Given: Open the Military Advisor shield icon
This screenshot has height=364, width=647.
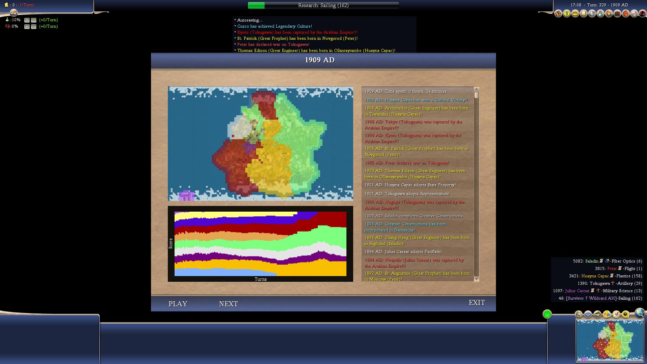Looking at the screenshot, I should point(592,13).
